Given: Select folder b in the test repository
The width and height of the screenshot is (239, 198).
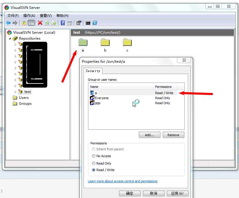Looking at the screenshot, I should pyautogui.click(x=105, y=45).
